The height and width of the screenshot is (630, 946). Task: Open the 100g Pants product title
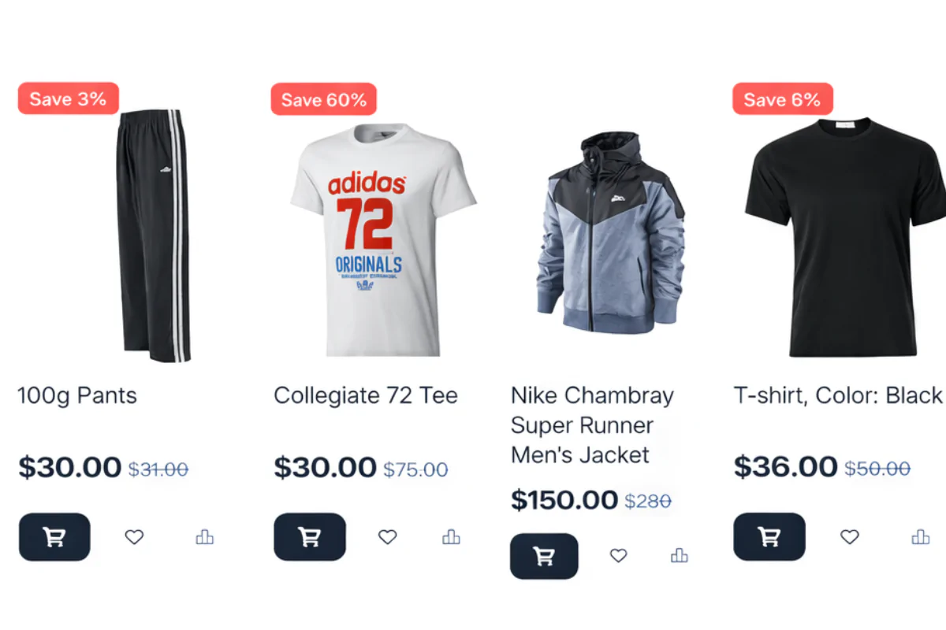[x=77, y=395]
